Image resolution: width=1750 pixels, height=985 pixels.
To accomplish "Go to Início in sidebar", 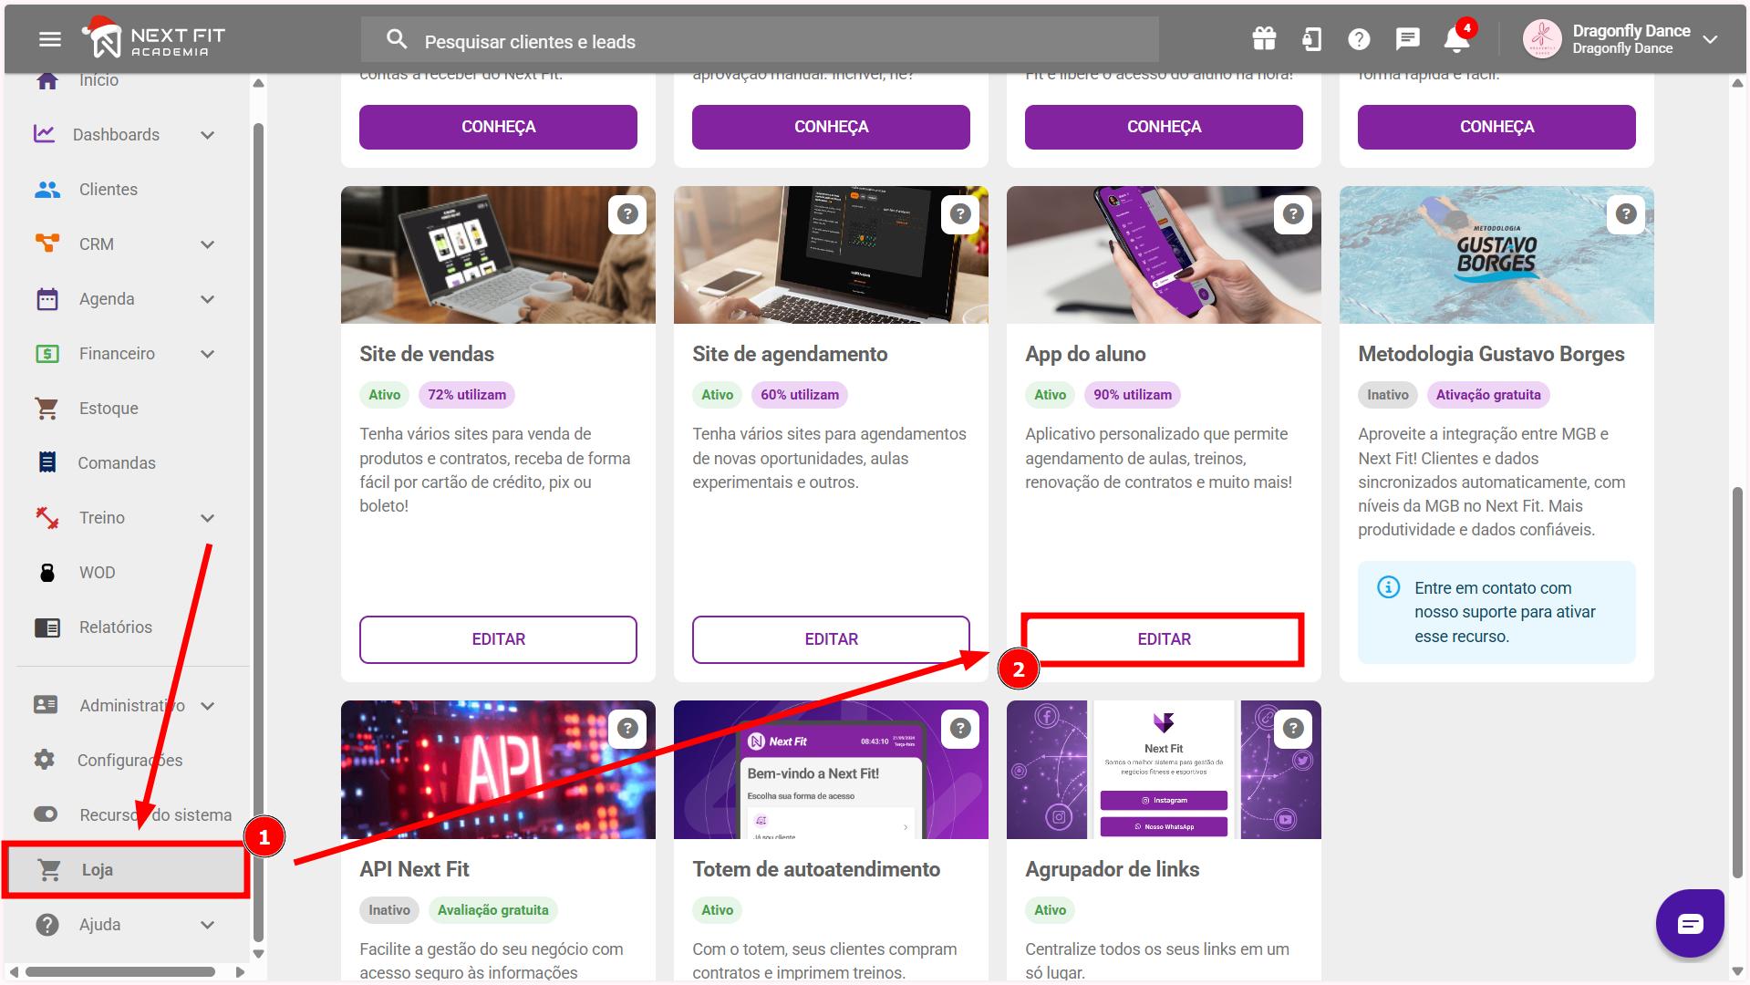I will pos(99,80).
